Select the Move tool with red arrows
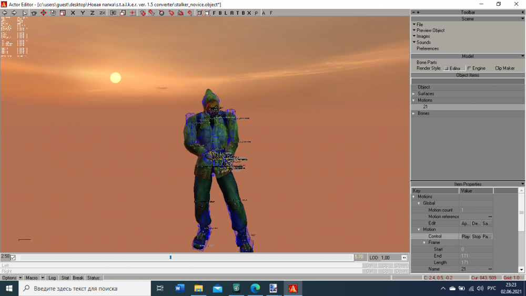 pyautogui.click(x=44, y=13)
